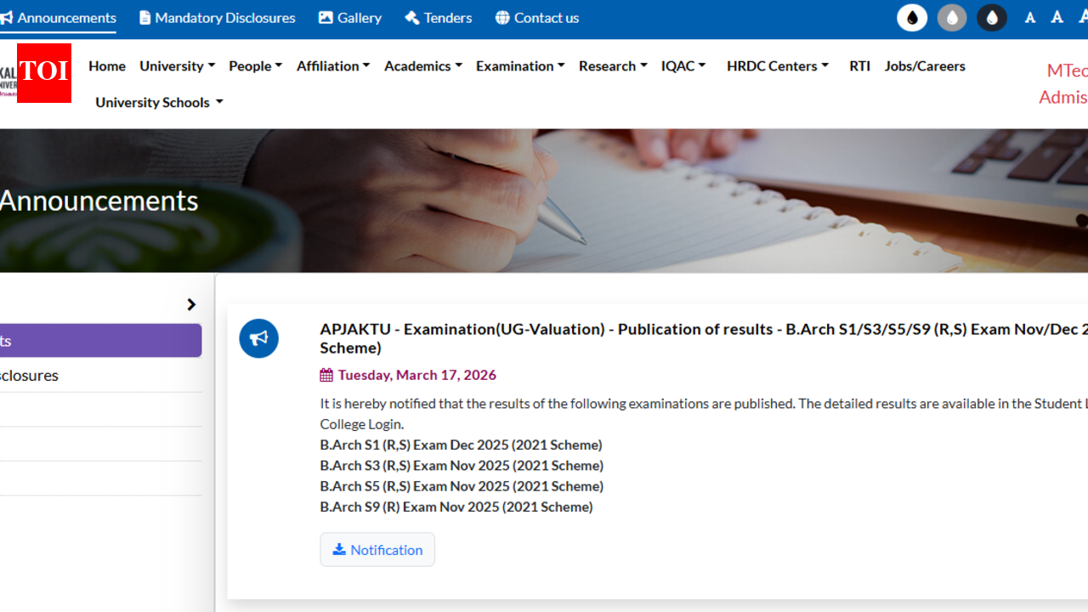The width and height of the screenshot is (1088, 612).
Task: Click the TOI logo badge
Action: [x=44, y=73]
